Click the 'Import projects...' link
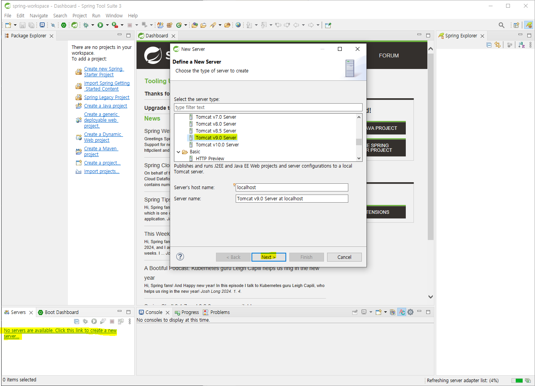Screen dimensions: 535x386 (x=102, y=171)
